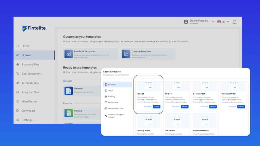This screenshot has height=146, width=260.
Task: Go to Template Hub in sidebar
Action: 30,83
